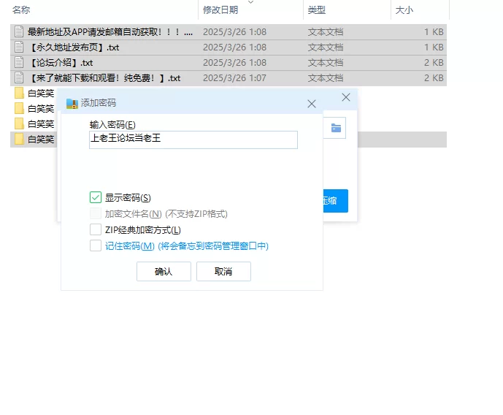Click the 输入密码 input field
Viewport: 503px width, 415px height.
193,140
